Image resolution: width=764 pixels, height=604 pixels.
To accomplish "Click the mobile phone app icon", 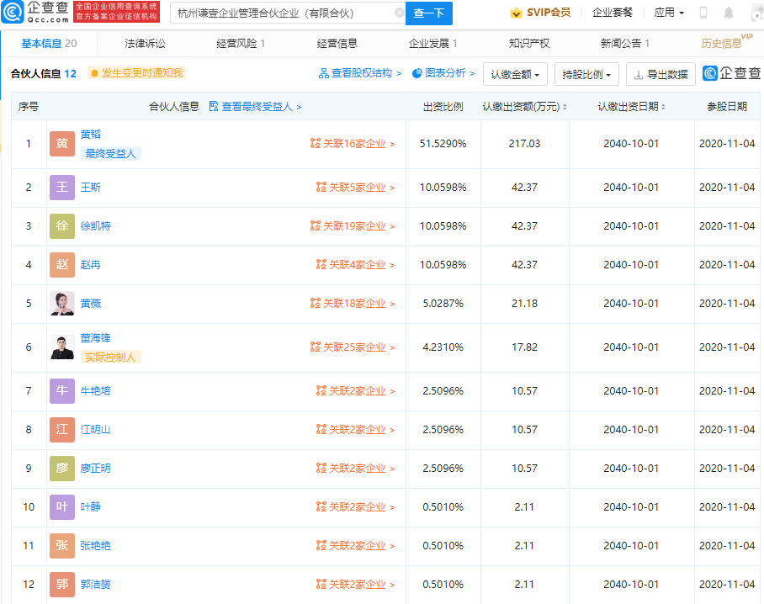I will pos(702,13).
